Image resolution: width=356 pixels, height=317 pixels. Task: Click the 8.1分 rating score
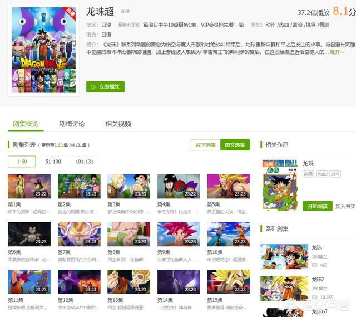344,11
